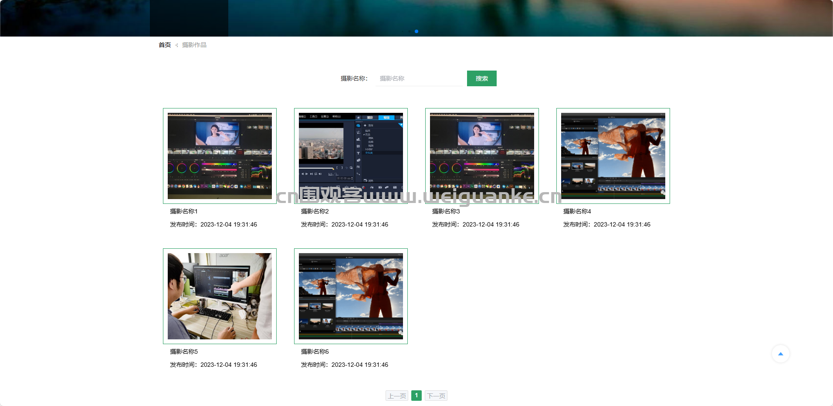Click the 摄影名称1 title text
The image size is (833, 406).
click(184, 211)
